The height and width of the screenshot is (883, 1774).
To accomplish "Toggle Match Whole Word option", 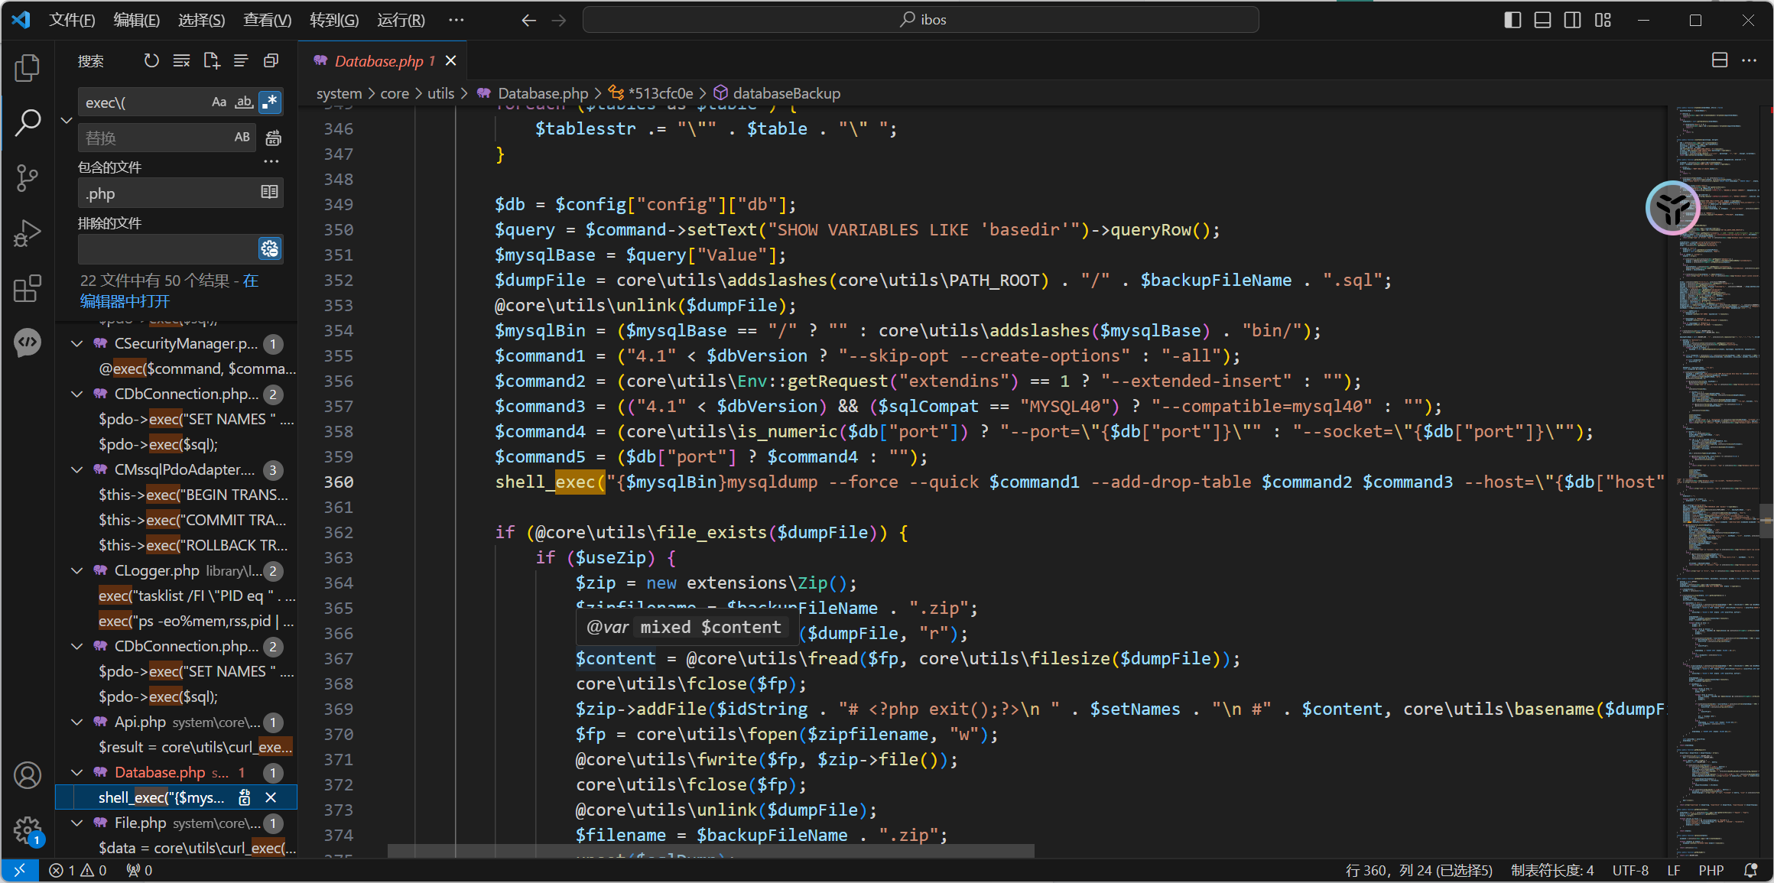I will point(244,102).
